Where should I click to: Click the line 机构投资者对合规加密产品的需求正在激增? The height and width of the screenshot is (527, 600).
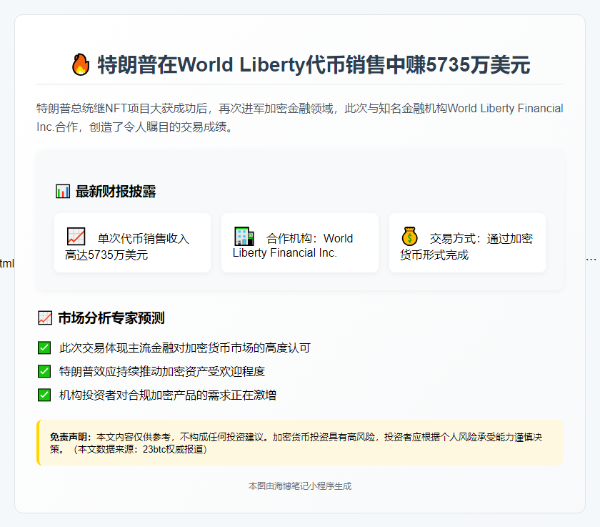[x=168, y=395]
